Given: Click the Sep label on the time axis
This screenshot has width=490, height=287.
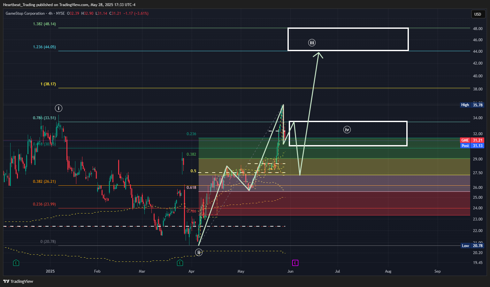Looking at the screenshot, I should (438, 271).
